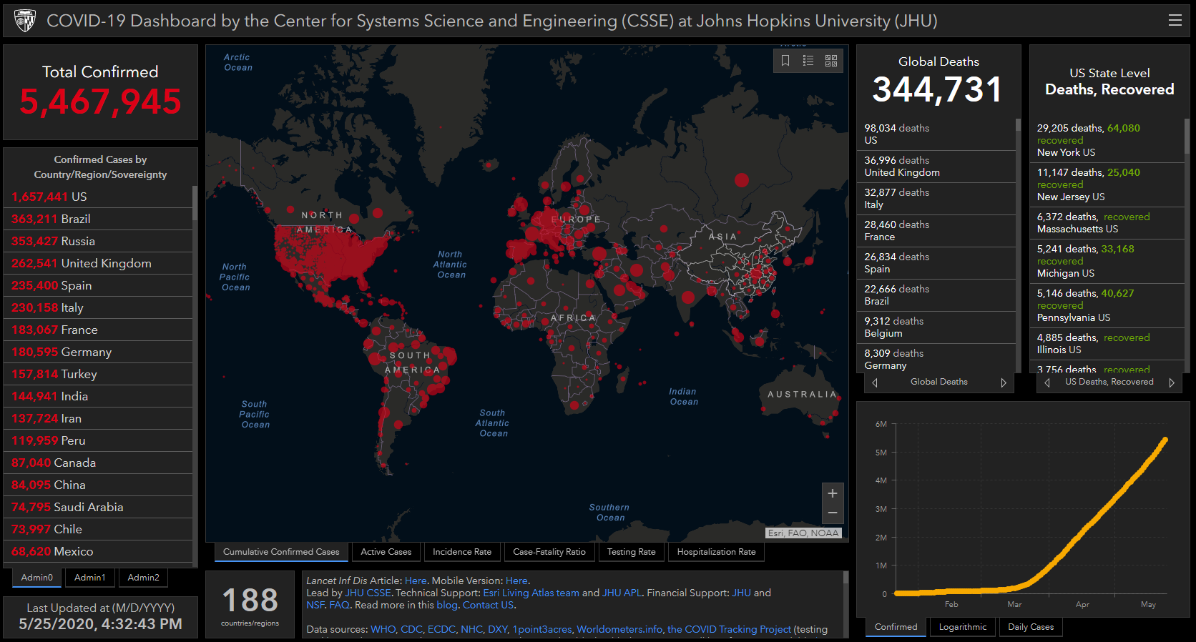1196x642 pixels.
Task: Zoom out of the map with minus button
Action: point(833,513)
